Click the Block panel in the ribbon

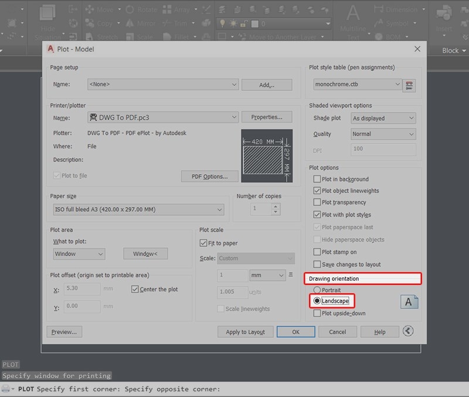point(451,50)
